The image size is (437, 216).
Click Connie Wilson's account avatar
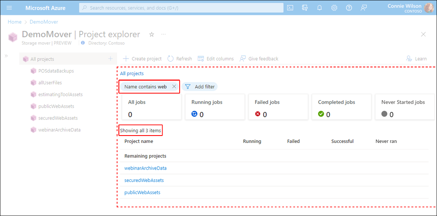pyautogui.click(x=429, y=8)
